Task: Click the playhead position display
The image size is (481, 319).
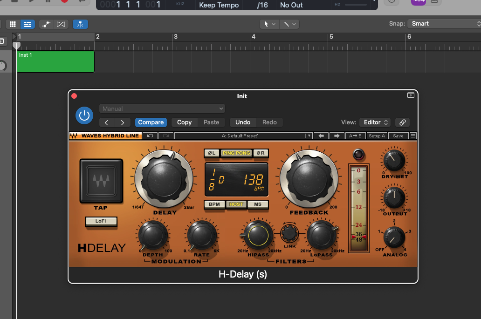Action: click(x=131, y=5)
